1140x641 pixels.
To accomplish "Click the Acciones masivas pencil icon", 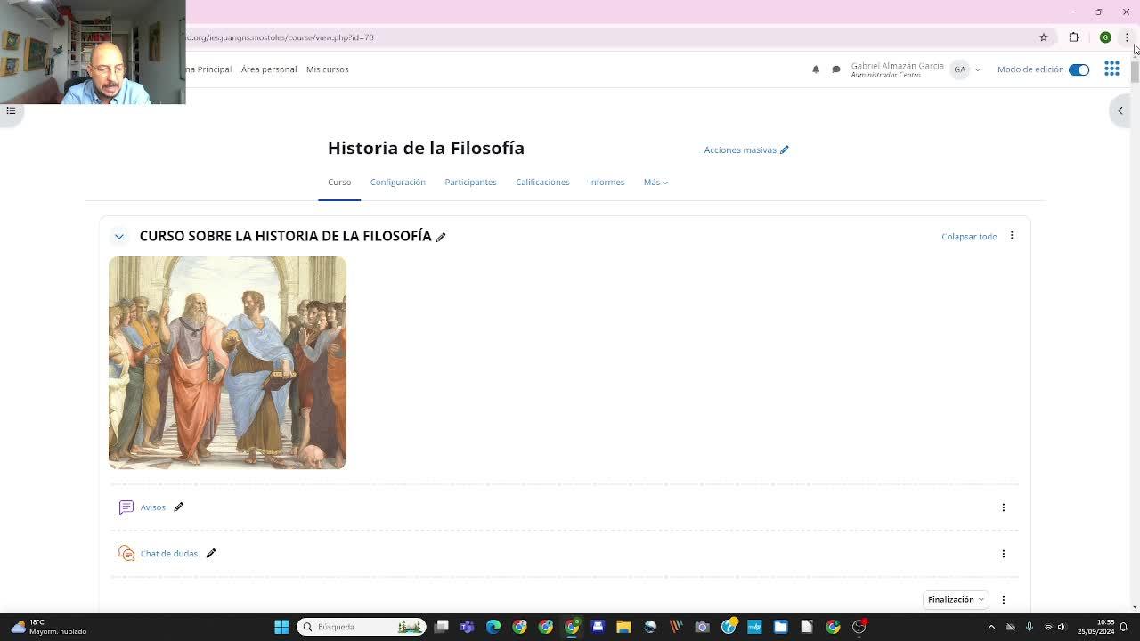I will [785, 150].
